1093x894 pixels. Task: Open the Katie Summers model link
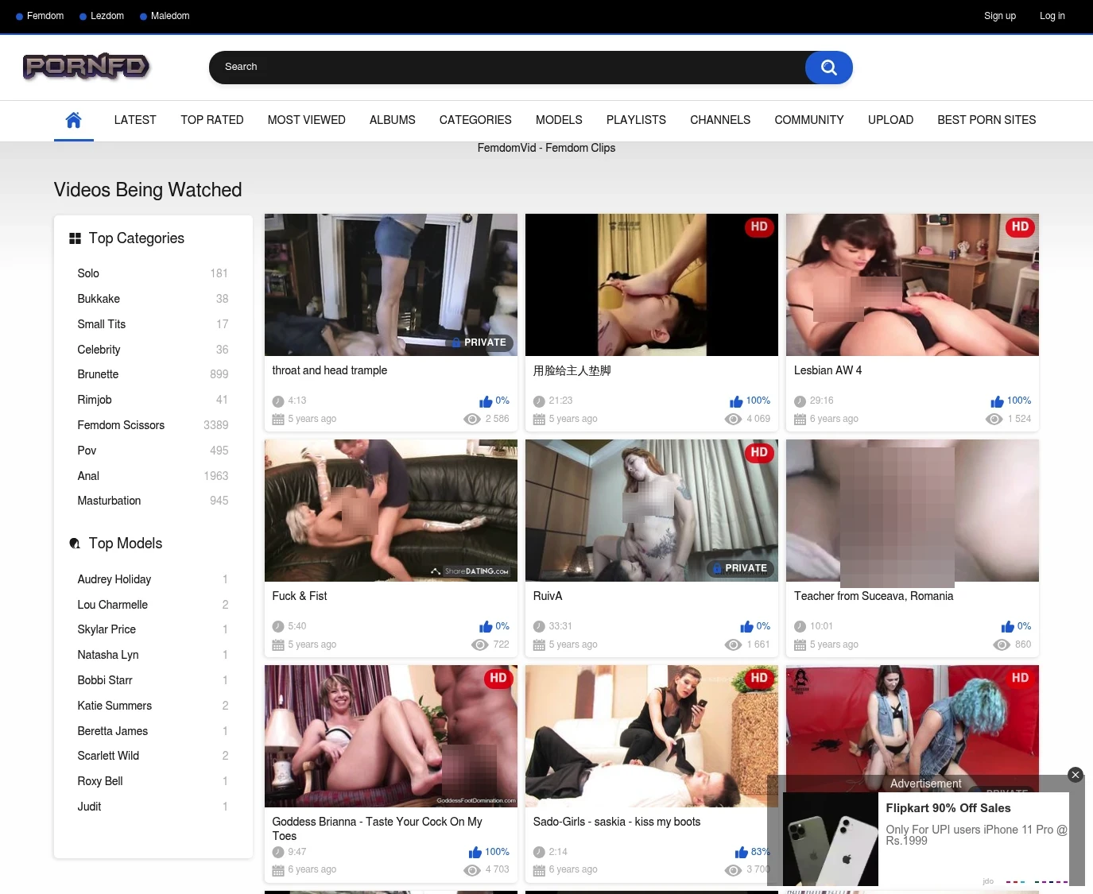114,706
